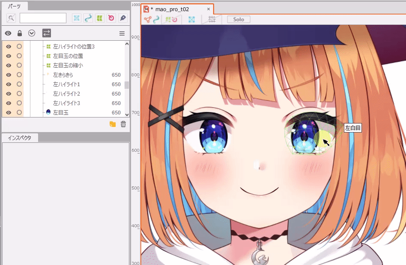Select the 左ハイライトの位置3 tree item
The height and width of the screenshot is (265, 406).
74,47
